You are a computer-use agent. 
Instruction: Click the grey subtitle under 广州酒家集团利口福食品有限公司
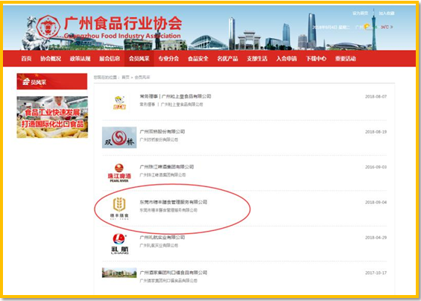[x=168, y=281]
